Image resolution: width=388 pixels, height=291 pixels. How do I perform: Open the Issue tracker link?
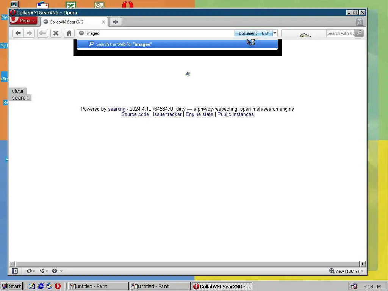point(167,114)
